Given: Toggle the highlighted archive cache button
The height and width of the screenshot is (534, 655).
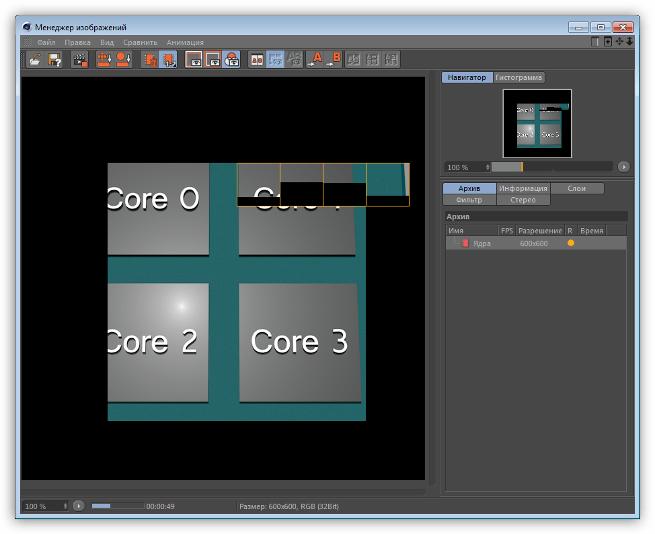Looking at the screenshot, I should pyautogui.click(x=168, y=59).
